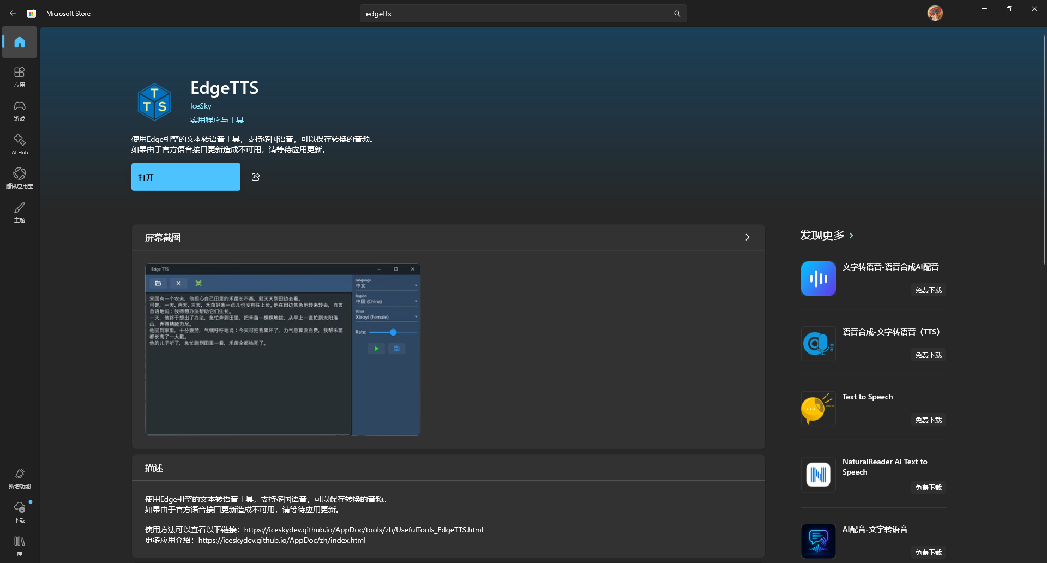Image resolution: width=1047 pixels, height=563 pixels.
Task: Open What's New in the sidebar
Action: 20,478
